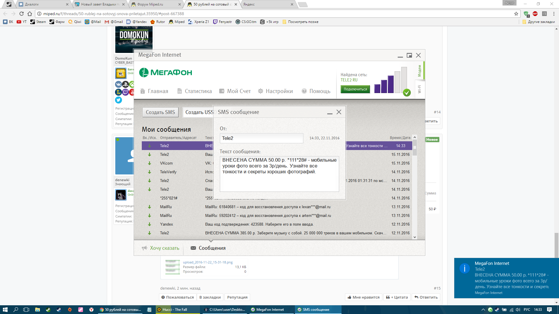Viewport: 559px width, 314px height.
Task: Restore the MegaFon Internet window size
Action: [409, 55]
